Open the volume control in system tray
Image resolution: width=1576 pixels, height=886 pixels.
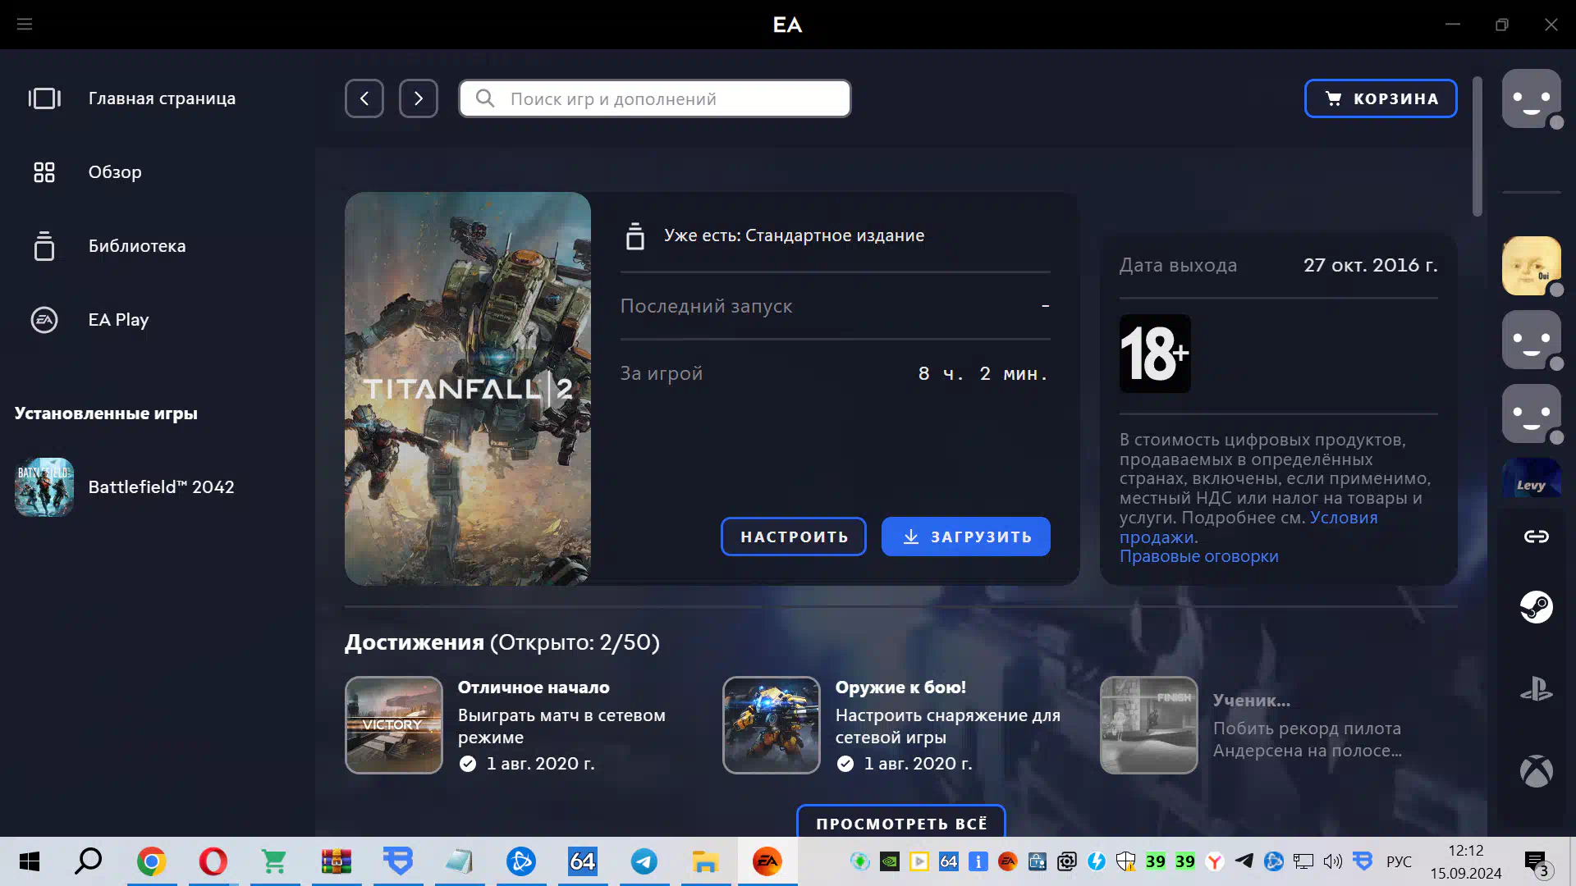tap(1332, 861)
